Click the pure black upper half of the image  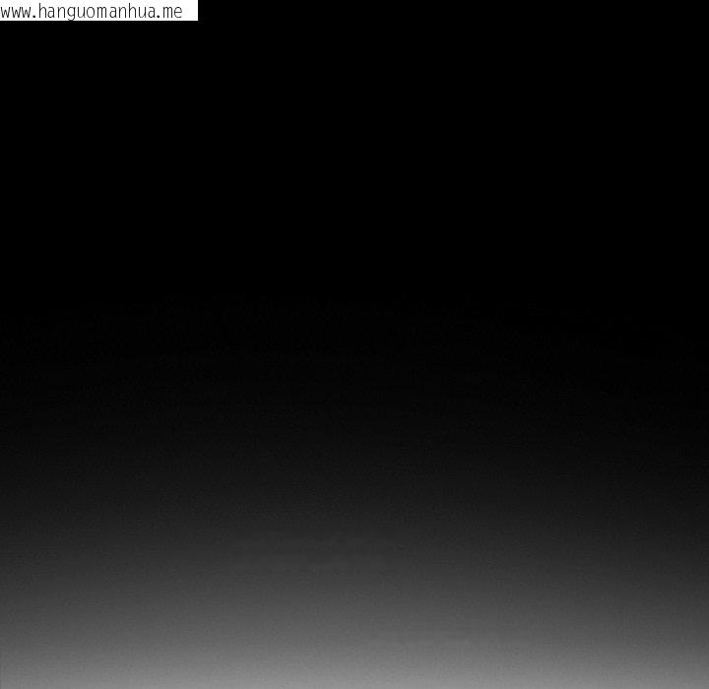(x=354, y=167)
